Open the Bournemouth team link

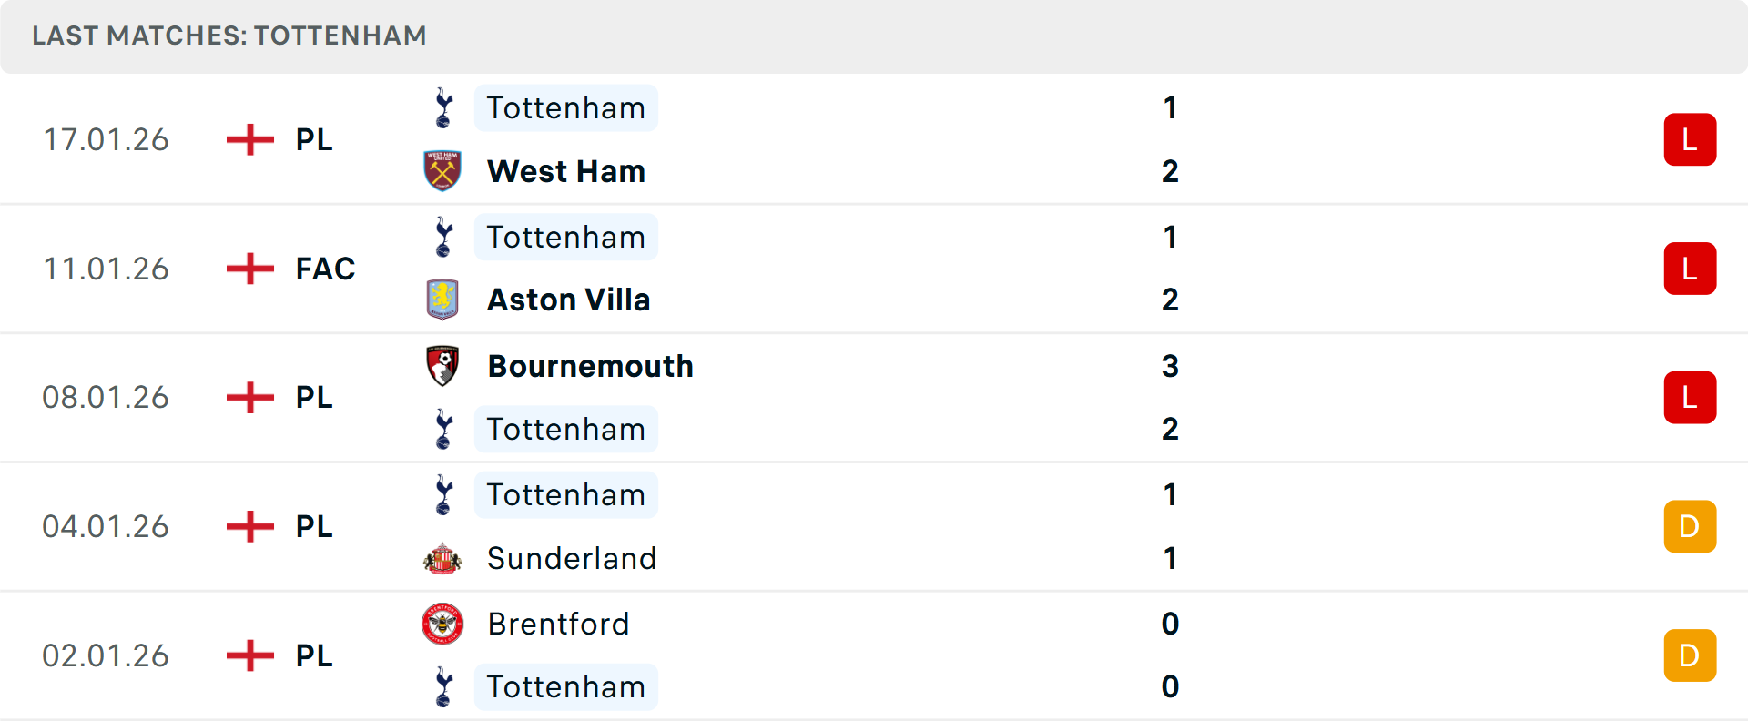point(590,366)
